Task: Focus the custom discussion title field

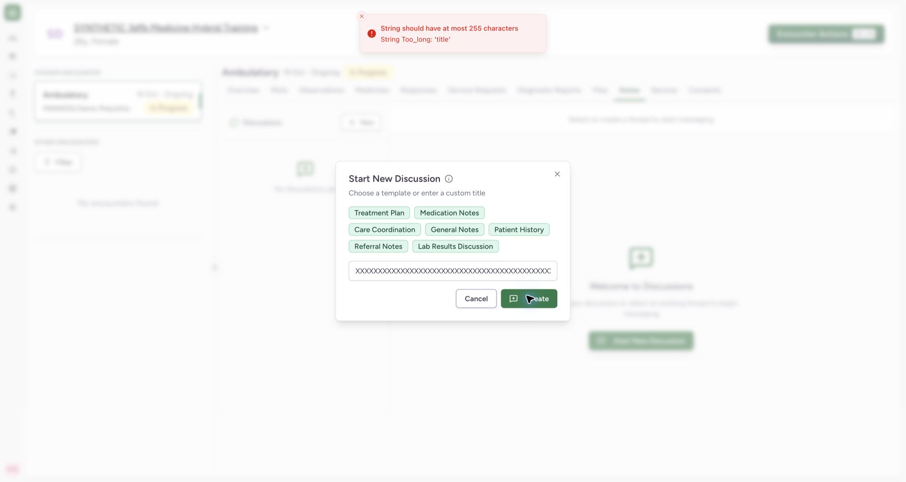Action: click(x=453, y=271)
